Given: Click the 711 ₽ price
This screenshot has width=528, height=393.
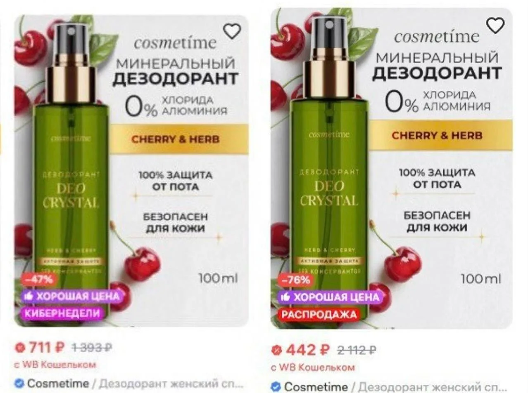Looking at the screenshot, I should [46, 348].
